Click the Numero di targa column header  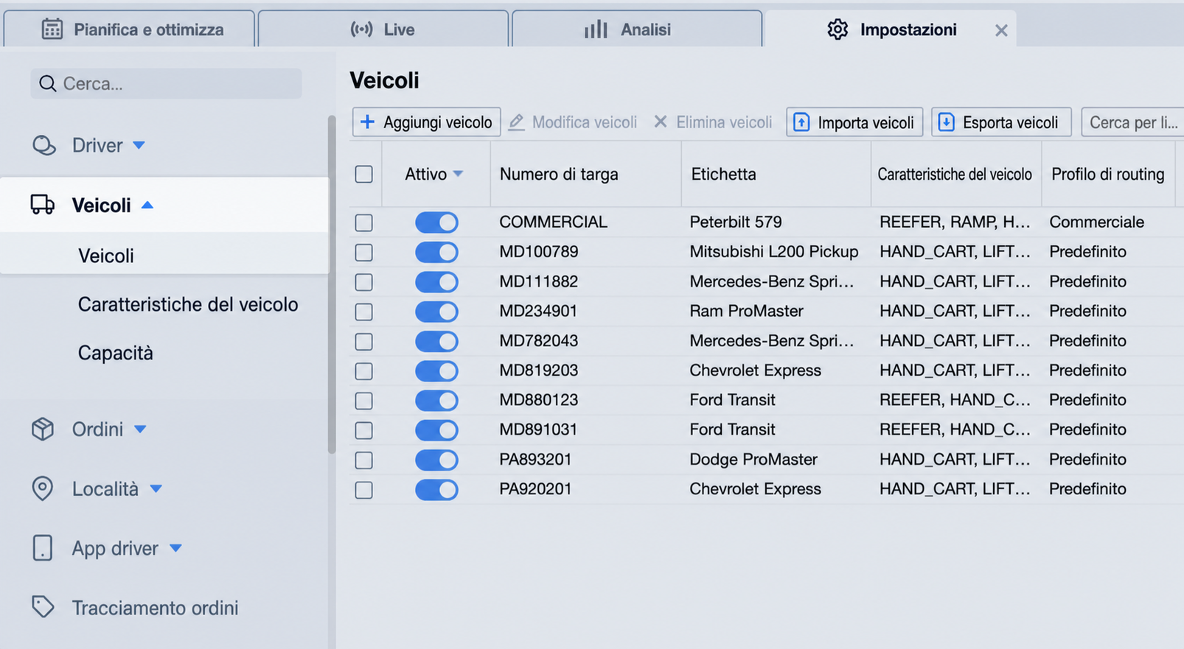(x=559, y=175)
